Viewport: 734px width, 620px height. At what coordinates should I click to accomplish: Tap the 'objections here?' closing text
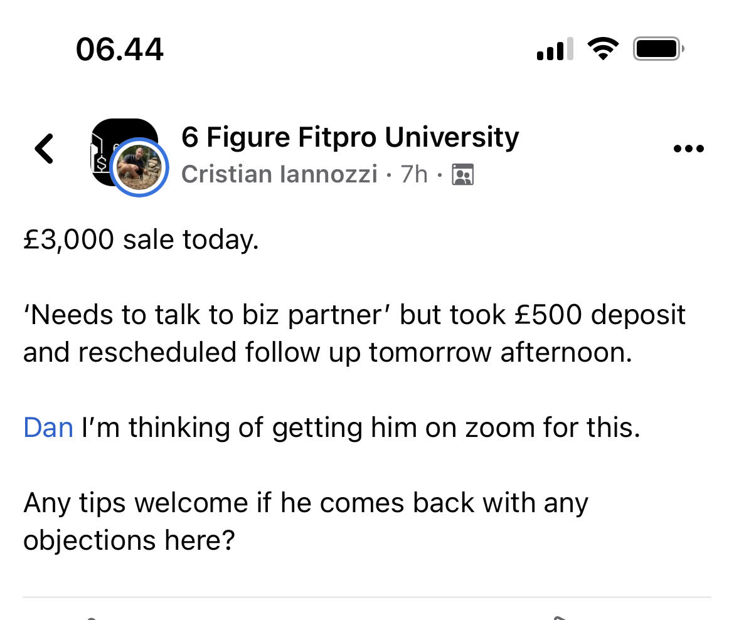[129, 540]
